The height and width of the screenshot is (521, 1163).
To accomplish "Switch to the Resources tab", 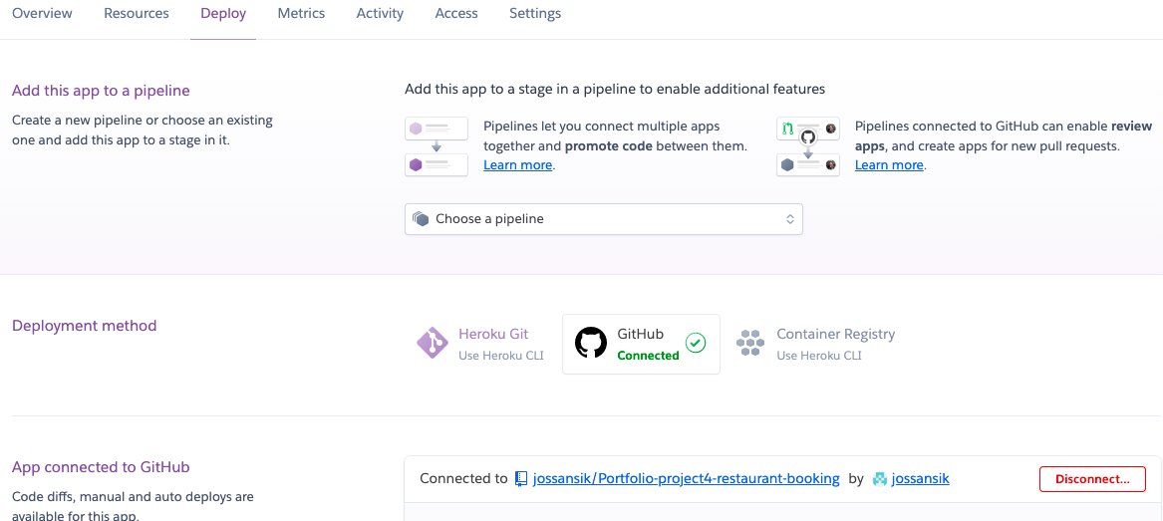I will click(137, 13).
